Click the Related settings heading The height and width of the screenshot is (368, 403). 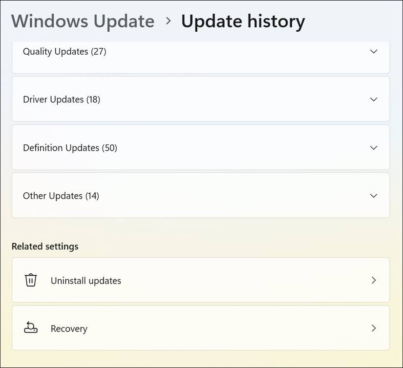45,246
